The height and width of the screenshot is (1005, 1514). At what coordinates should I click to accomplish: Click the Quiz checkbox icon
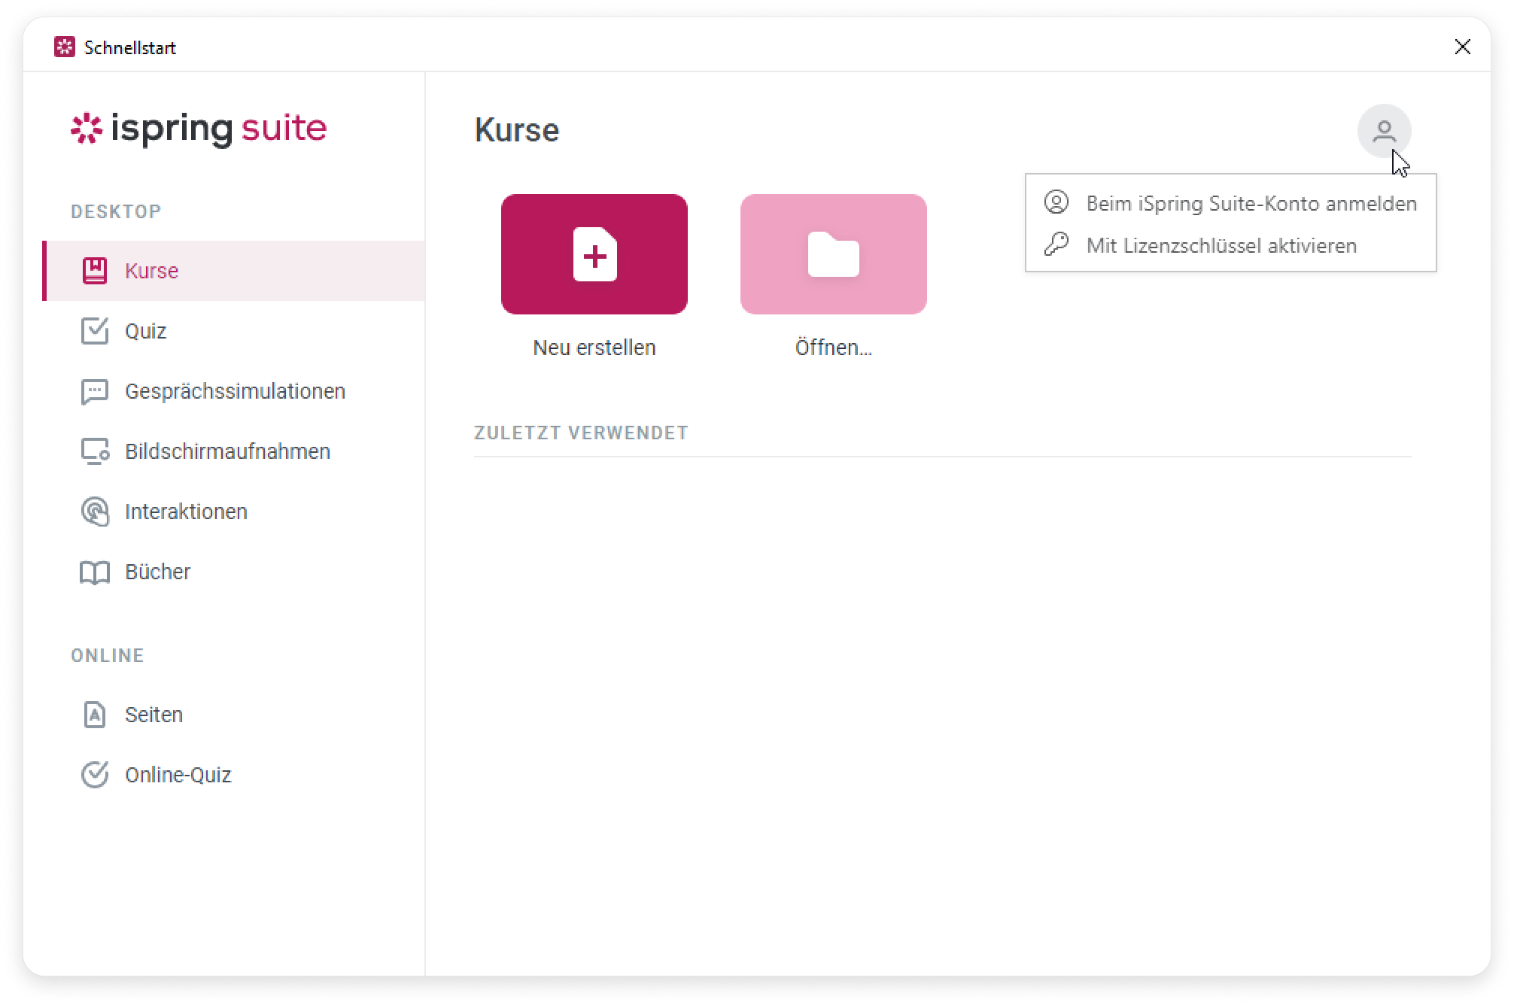point(95,331)
